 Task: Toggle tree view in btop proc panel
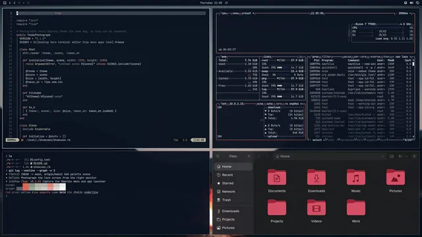pyautogui.click(x=387, y=57)
